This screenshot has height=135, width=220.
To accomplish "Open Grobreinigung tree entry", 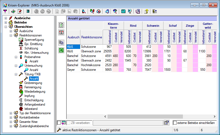I will (33, 83).
